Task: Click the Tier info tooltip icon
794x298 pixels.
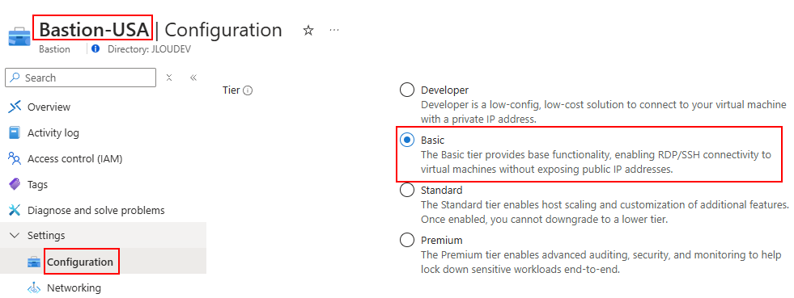Action: click(x=248, y=90)
